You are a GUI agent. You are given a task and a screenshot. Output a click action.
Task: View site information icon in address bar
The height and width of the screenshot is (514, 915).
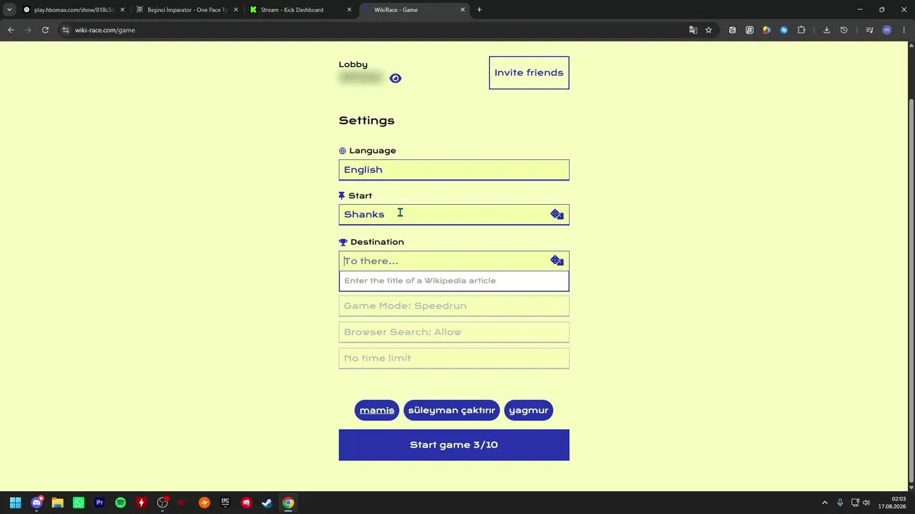[65, 30]
